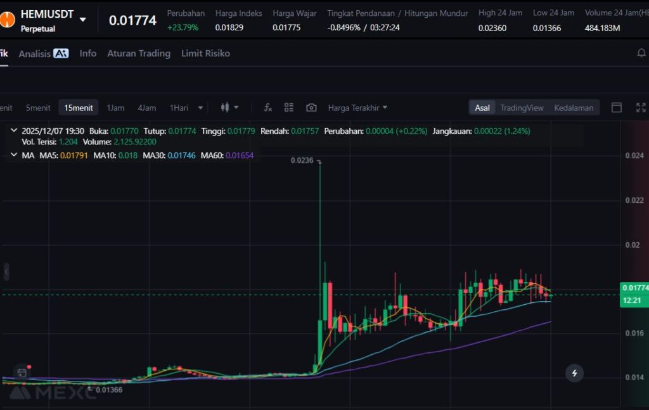Viewport: 649px width, 410px height.
Task: Switch chart mode to TradingView
Action: click(x=522, y=108)
